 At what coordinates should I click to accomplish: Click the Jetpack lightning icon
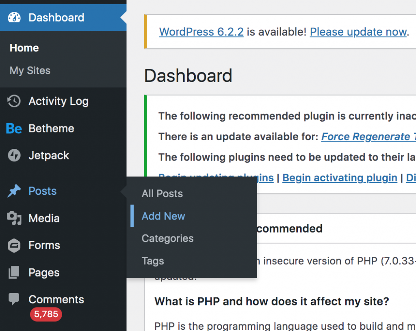pos(14,155)
